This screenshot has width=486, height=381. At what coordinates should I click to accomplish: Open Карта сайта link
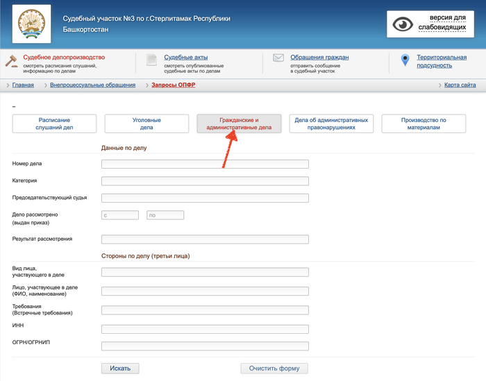[x=460, y=85]
